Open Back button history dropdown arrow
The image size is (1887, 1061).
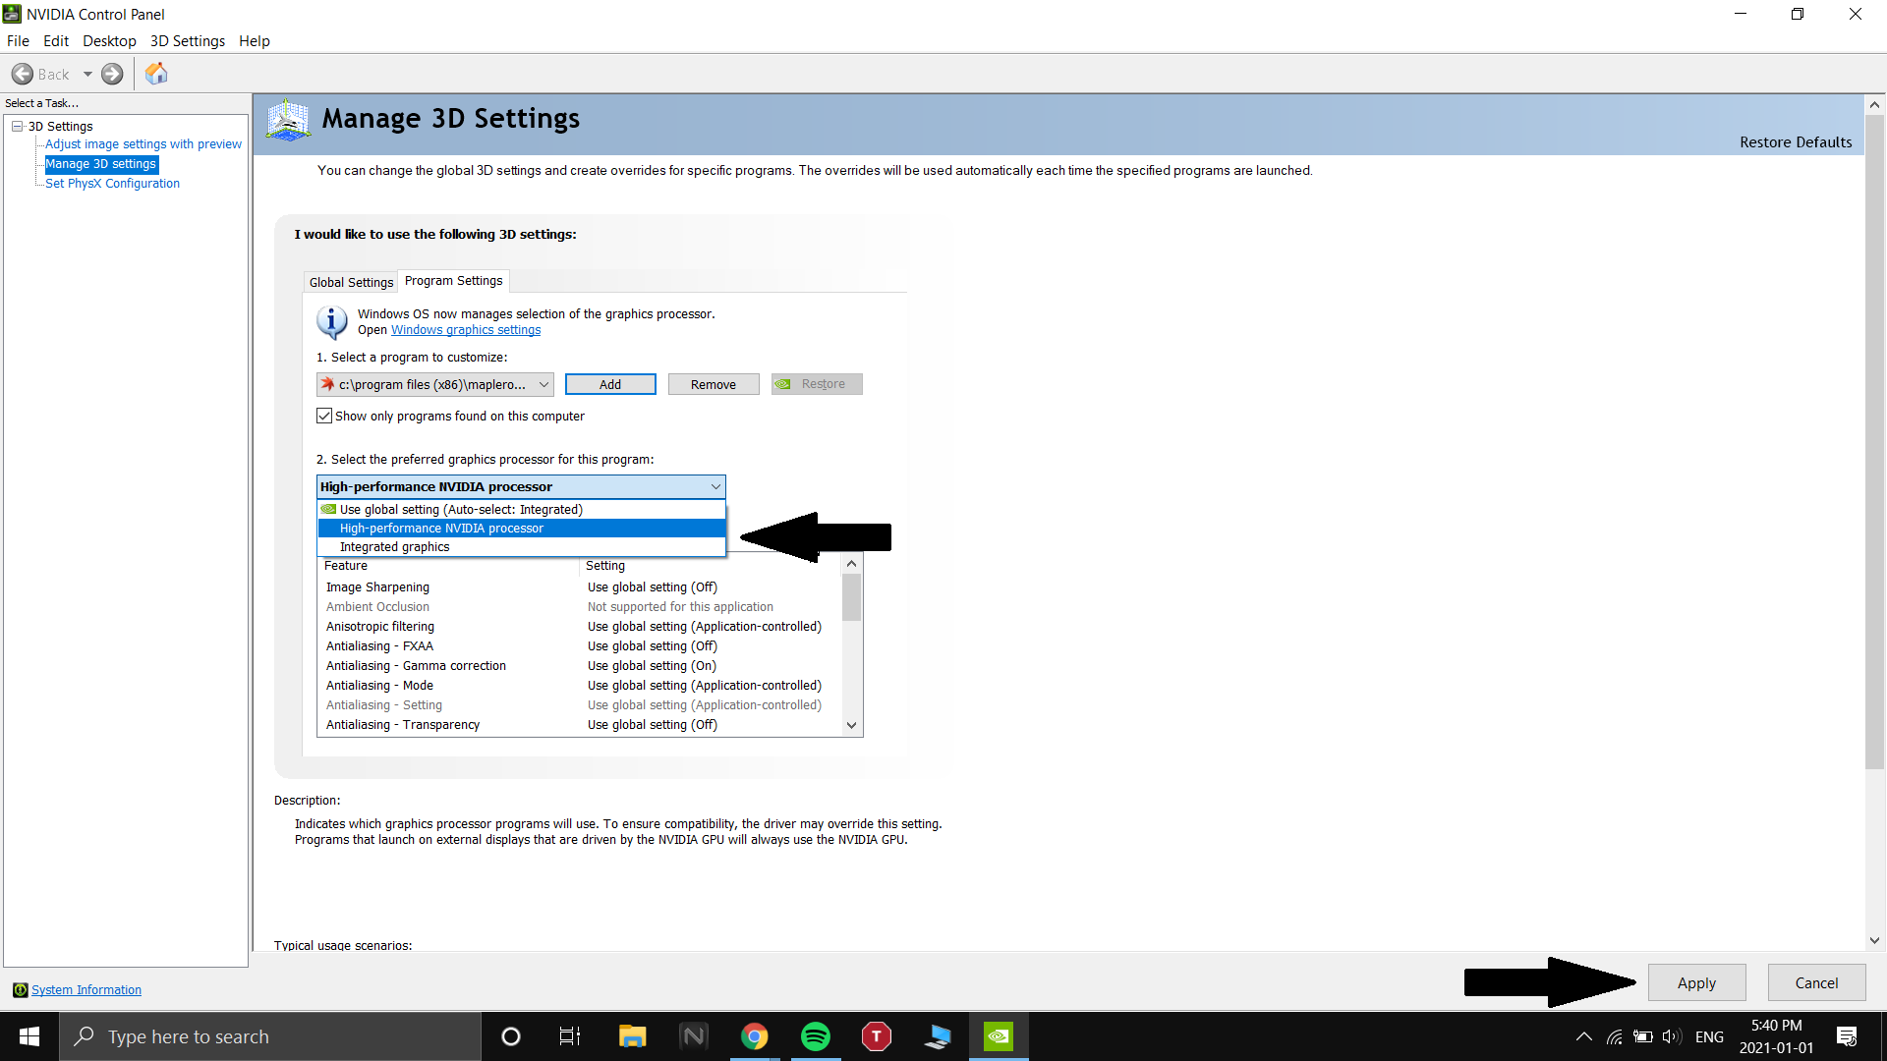click(87, 74)
